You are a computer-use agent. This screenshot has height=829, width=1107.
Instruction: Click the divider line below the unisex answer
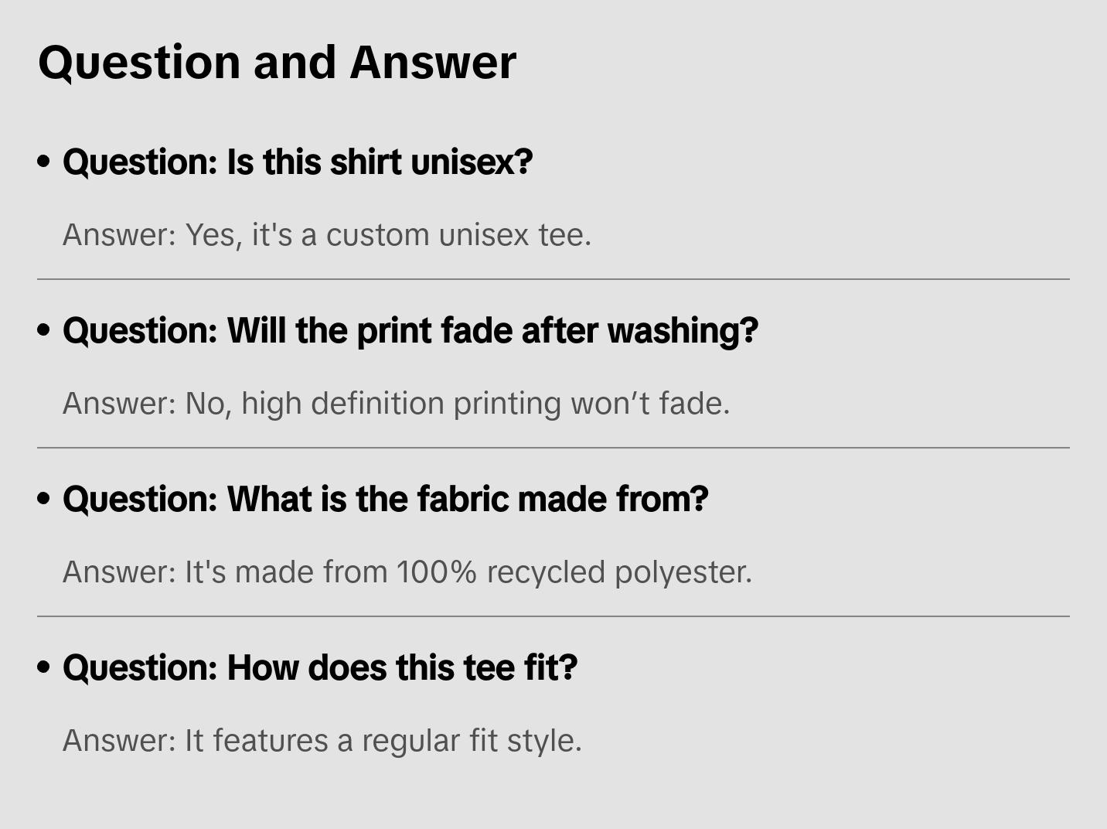(x=553, y=279)
